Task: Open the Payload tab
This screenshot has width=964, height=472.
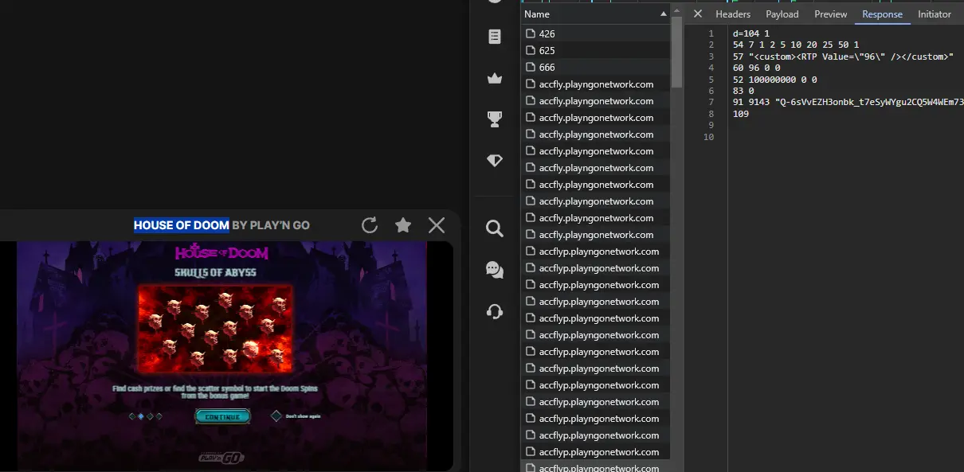Action: pos(782,14)
